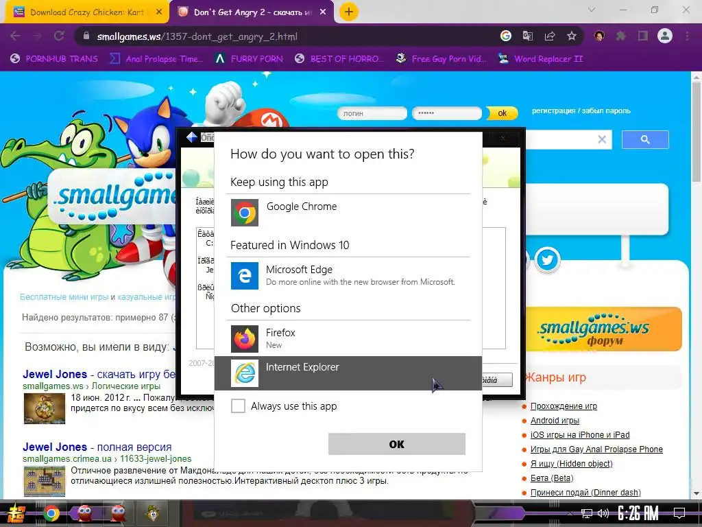
Task: Clear the site search with the X
Action: click(x=602, y=139)
